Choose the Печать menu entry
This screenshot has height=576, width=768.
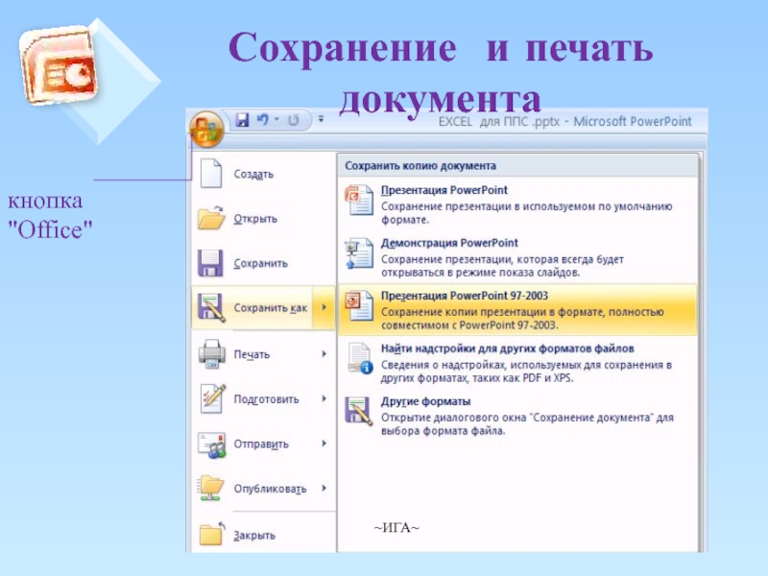click(262, 354)
